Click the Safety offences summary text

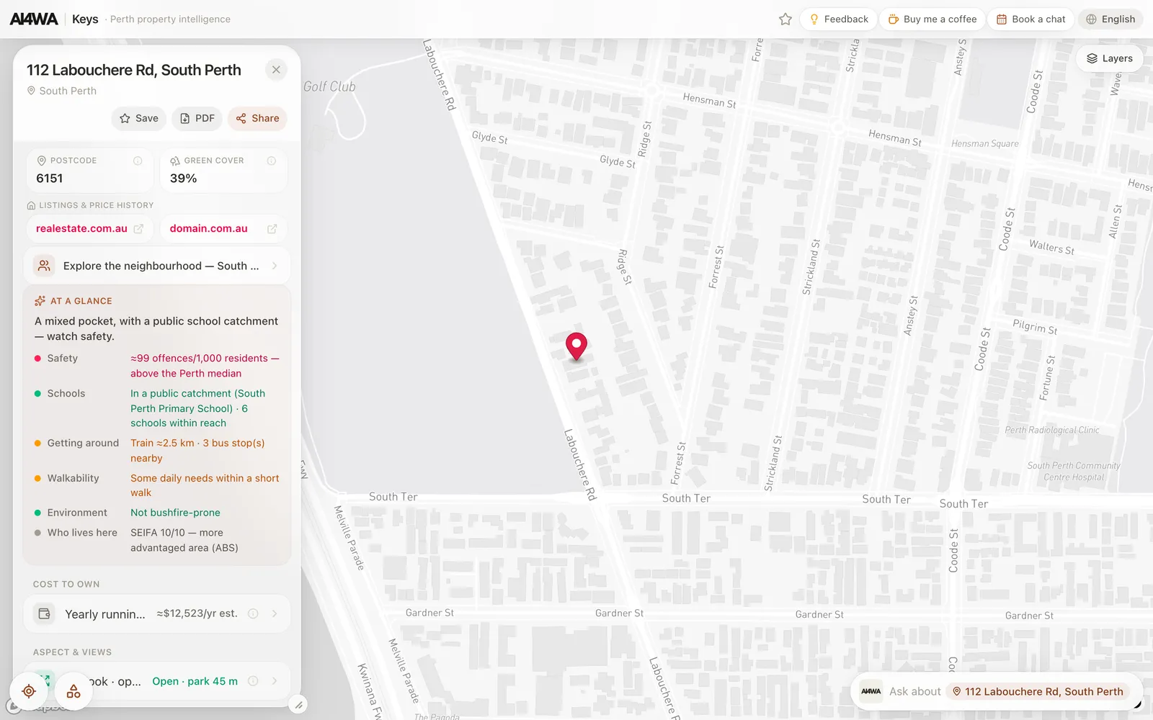(205, 366)
